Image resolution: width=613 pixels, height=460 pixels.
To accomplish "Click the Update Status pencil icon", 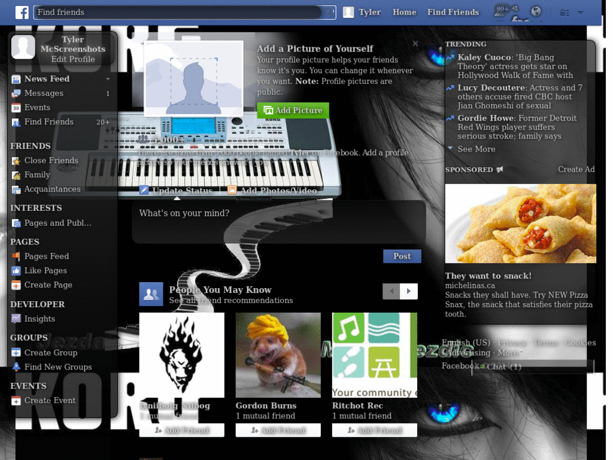I will click(144, 190).
